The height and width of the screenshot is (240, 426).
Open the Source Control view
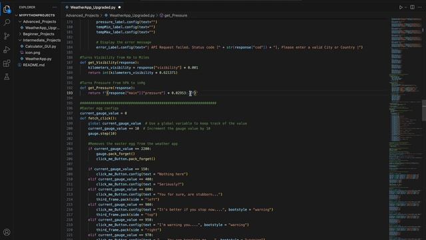coord(7,36)
